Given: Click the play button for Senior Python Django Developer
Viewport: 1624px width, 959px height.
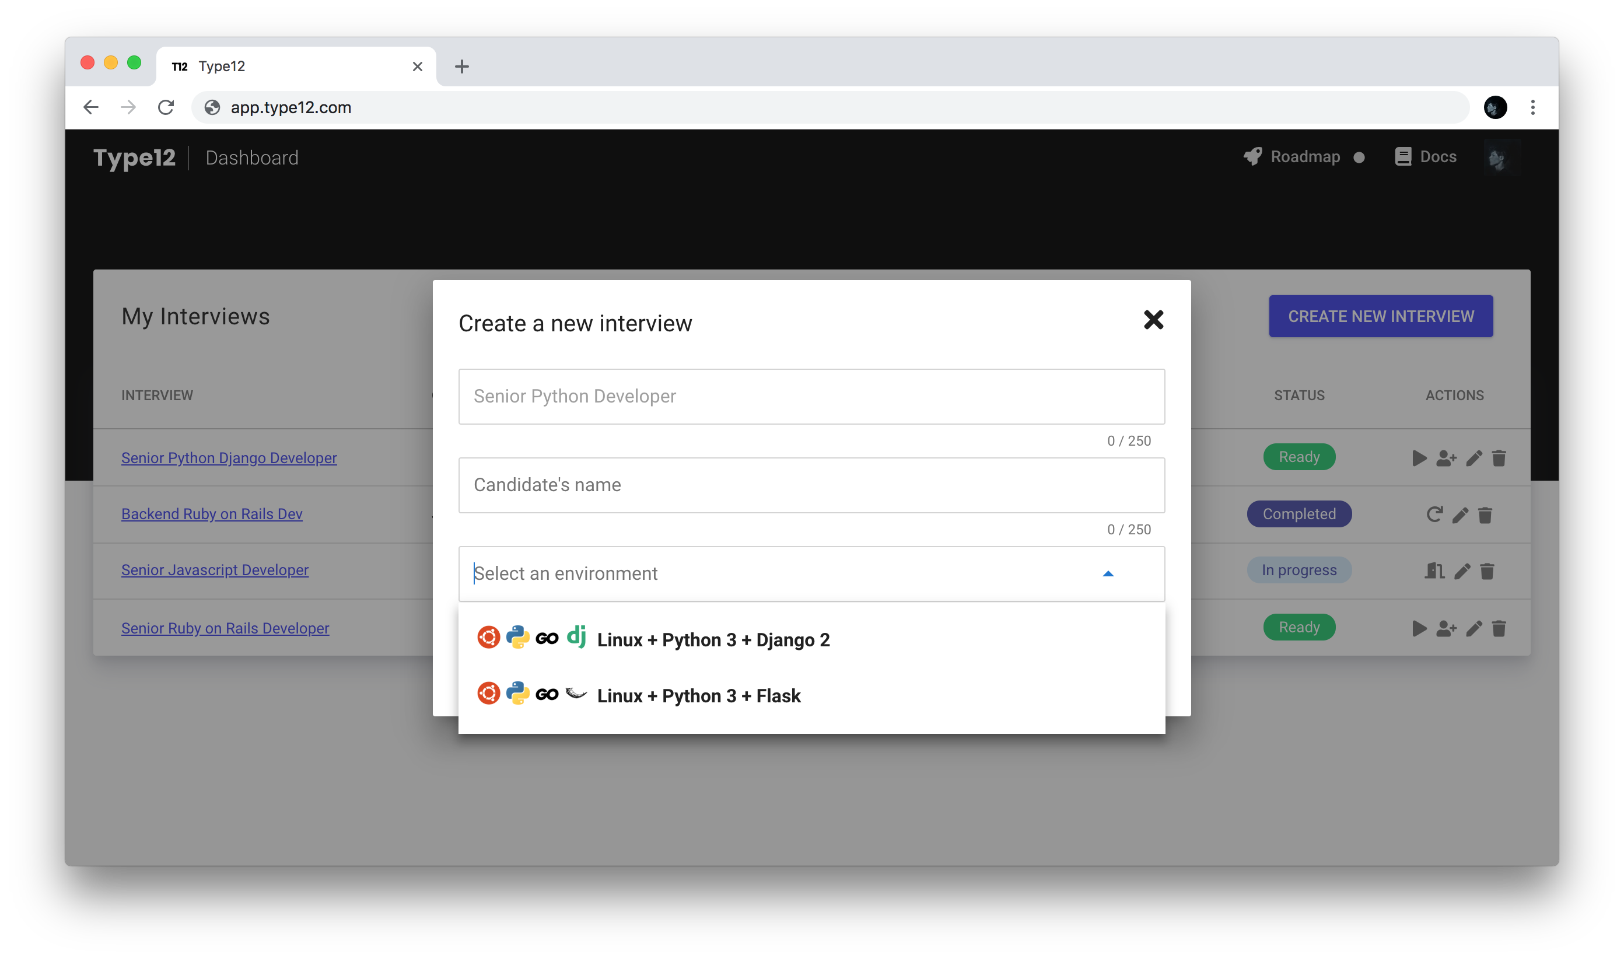Looking at the screenshot, I should click(1419, 457).
